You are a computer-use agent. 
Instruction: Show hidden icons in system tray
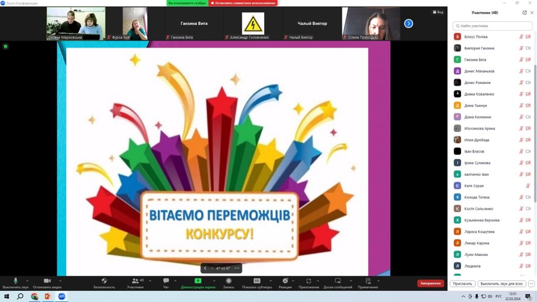point(464,297)
